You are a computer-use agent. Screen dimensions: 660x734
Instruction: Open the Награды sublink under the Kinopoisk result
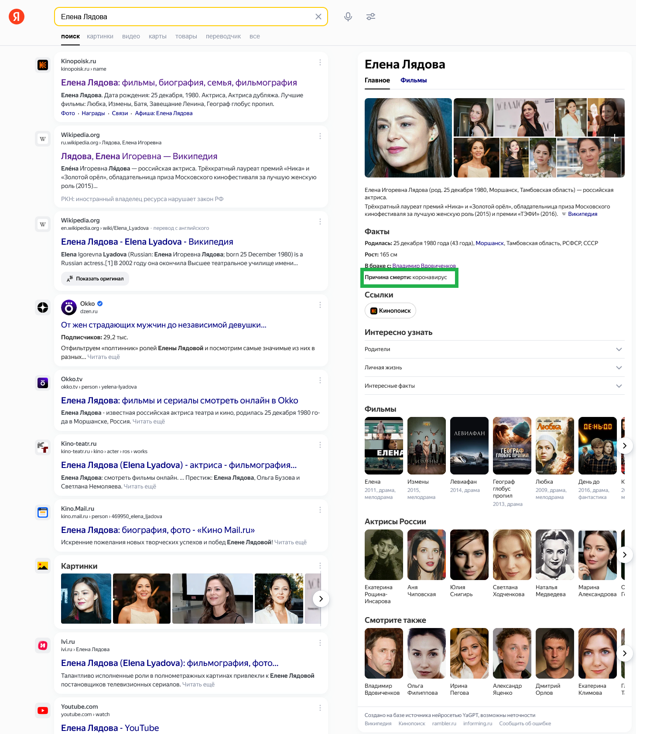tap(93, 113)
